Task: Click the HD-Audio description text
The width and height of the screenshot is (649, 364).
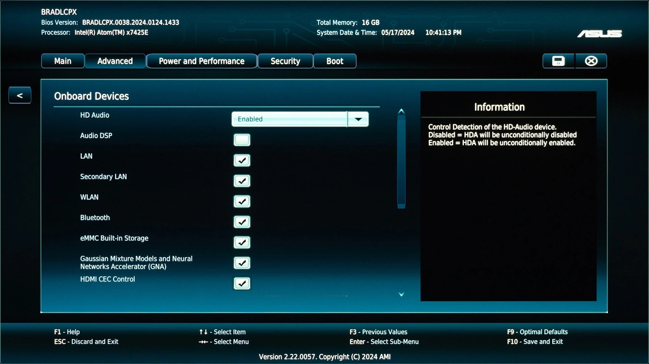Action: tap(502, 135)
